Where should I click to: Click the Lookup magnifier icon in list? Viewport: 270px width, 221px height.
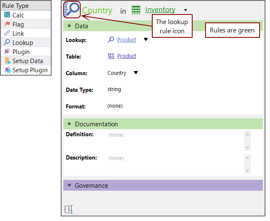click(x=7, y=42)
